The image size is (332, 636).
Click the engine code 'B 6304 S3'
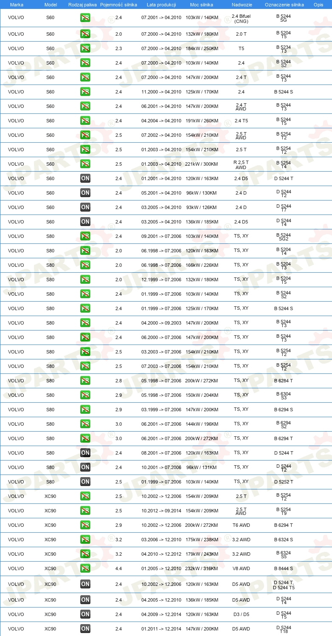284,395
